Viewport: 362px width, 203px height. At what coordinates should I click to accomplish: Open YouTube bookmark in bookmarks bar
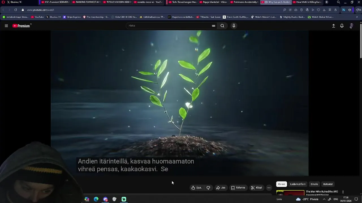click(37, 17)
